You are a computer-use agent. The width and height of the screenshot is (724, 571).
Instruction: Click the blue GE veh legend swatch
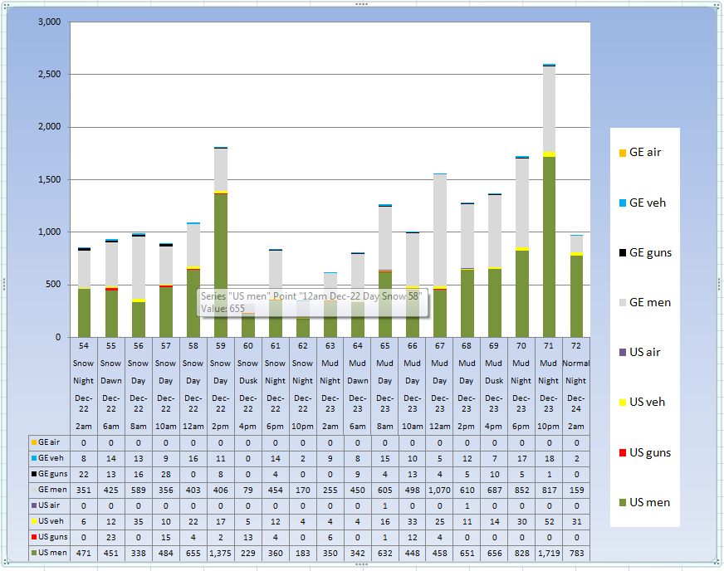pyautogui.click(x=623, y=203)
